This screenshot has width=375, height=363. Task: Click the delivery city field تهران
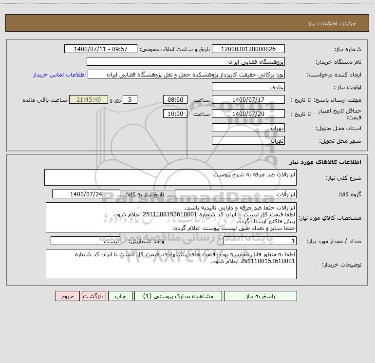pos(248,140)
